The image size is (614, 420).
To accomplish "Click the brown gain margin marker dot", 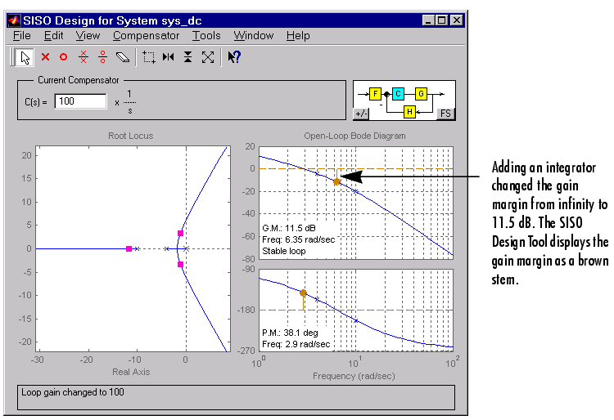I will tap(336, 181).
